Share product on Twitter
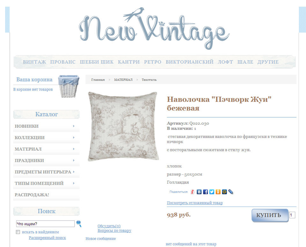The height and width of the screenshot is (247, 306). [212, 192]
